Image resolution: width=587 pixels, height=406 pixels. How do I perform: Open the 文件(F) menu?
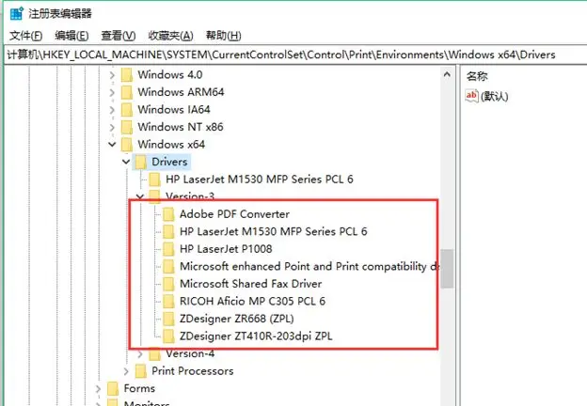26,36
